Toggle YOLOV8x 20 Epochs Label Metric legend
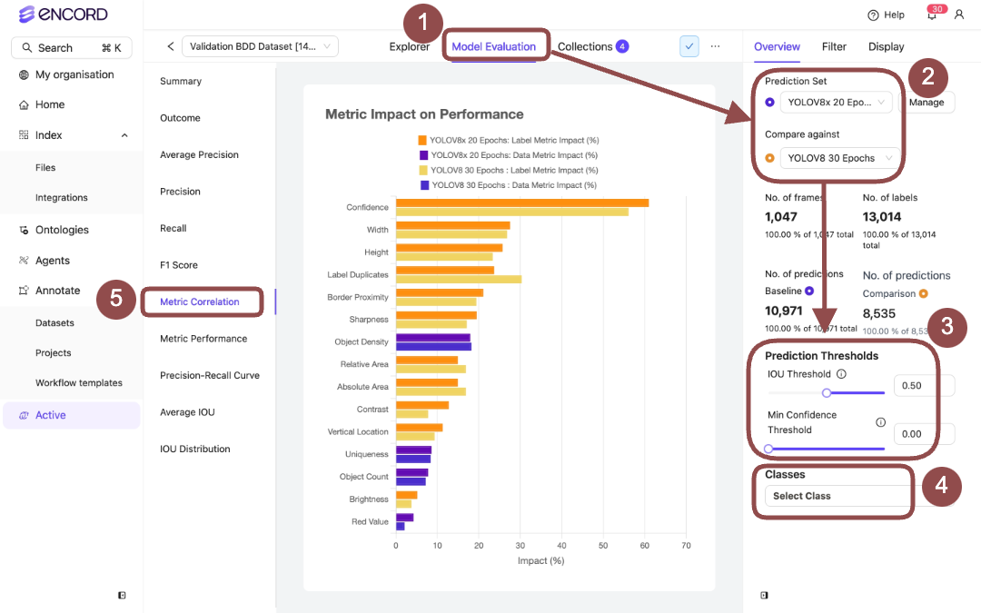 tap(508, 140)
